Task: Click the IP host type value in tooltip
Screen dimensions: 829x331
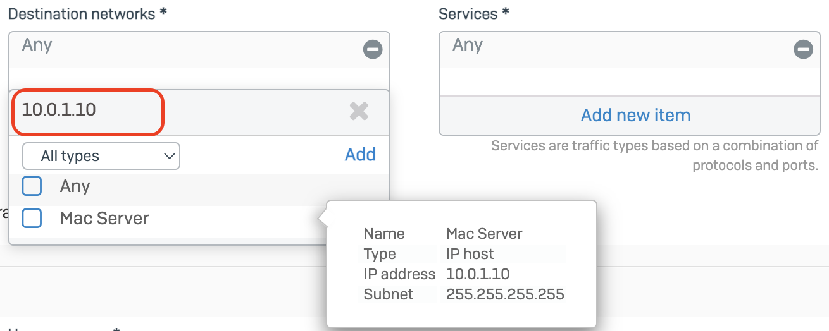Action: [x=470, y=254]
